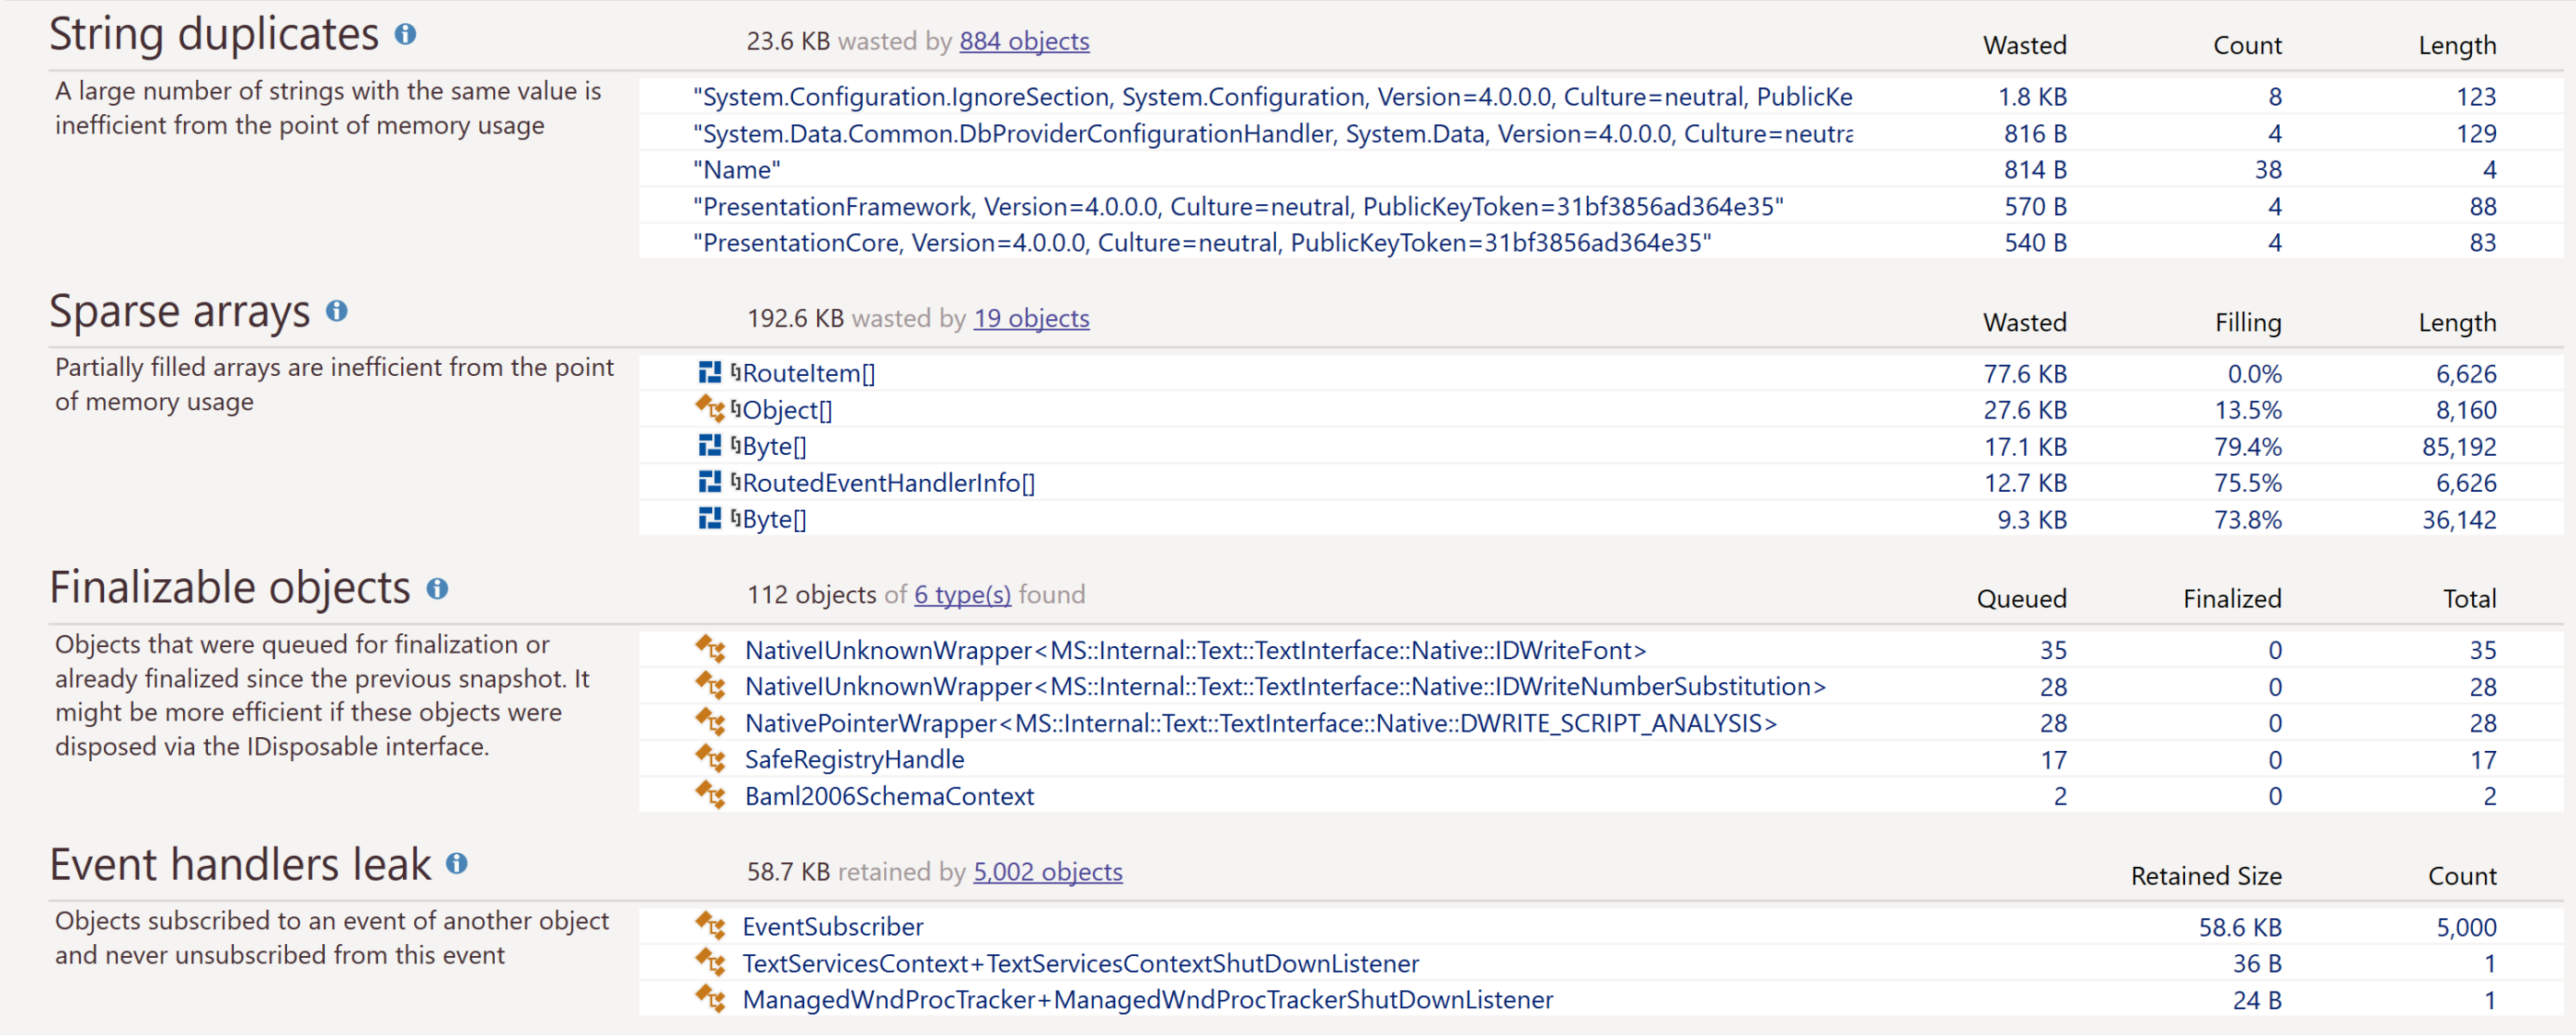Image resolution: width=2576 pixels, height=1035 pixels.
Task: Select NativeIUnknownWrapper IDWriteNumberSubstitution row
Action: (x=1600, y=687)
